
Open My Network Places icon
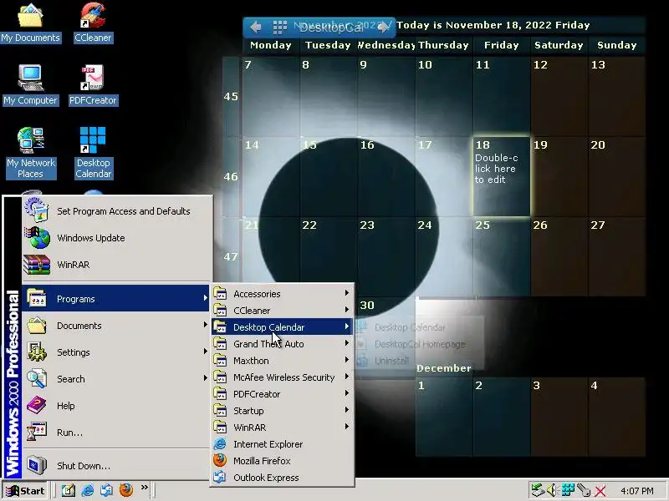pyautogui.click(x=31, y=153)
